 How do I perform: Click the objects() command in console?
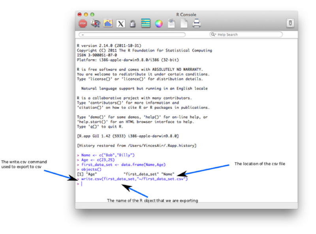91,169
